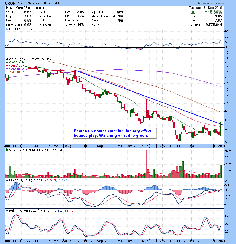Viewport: 236px width, 244px height.
Task: Click the green up-triangle change indicator
Action: (193, 12)
